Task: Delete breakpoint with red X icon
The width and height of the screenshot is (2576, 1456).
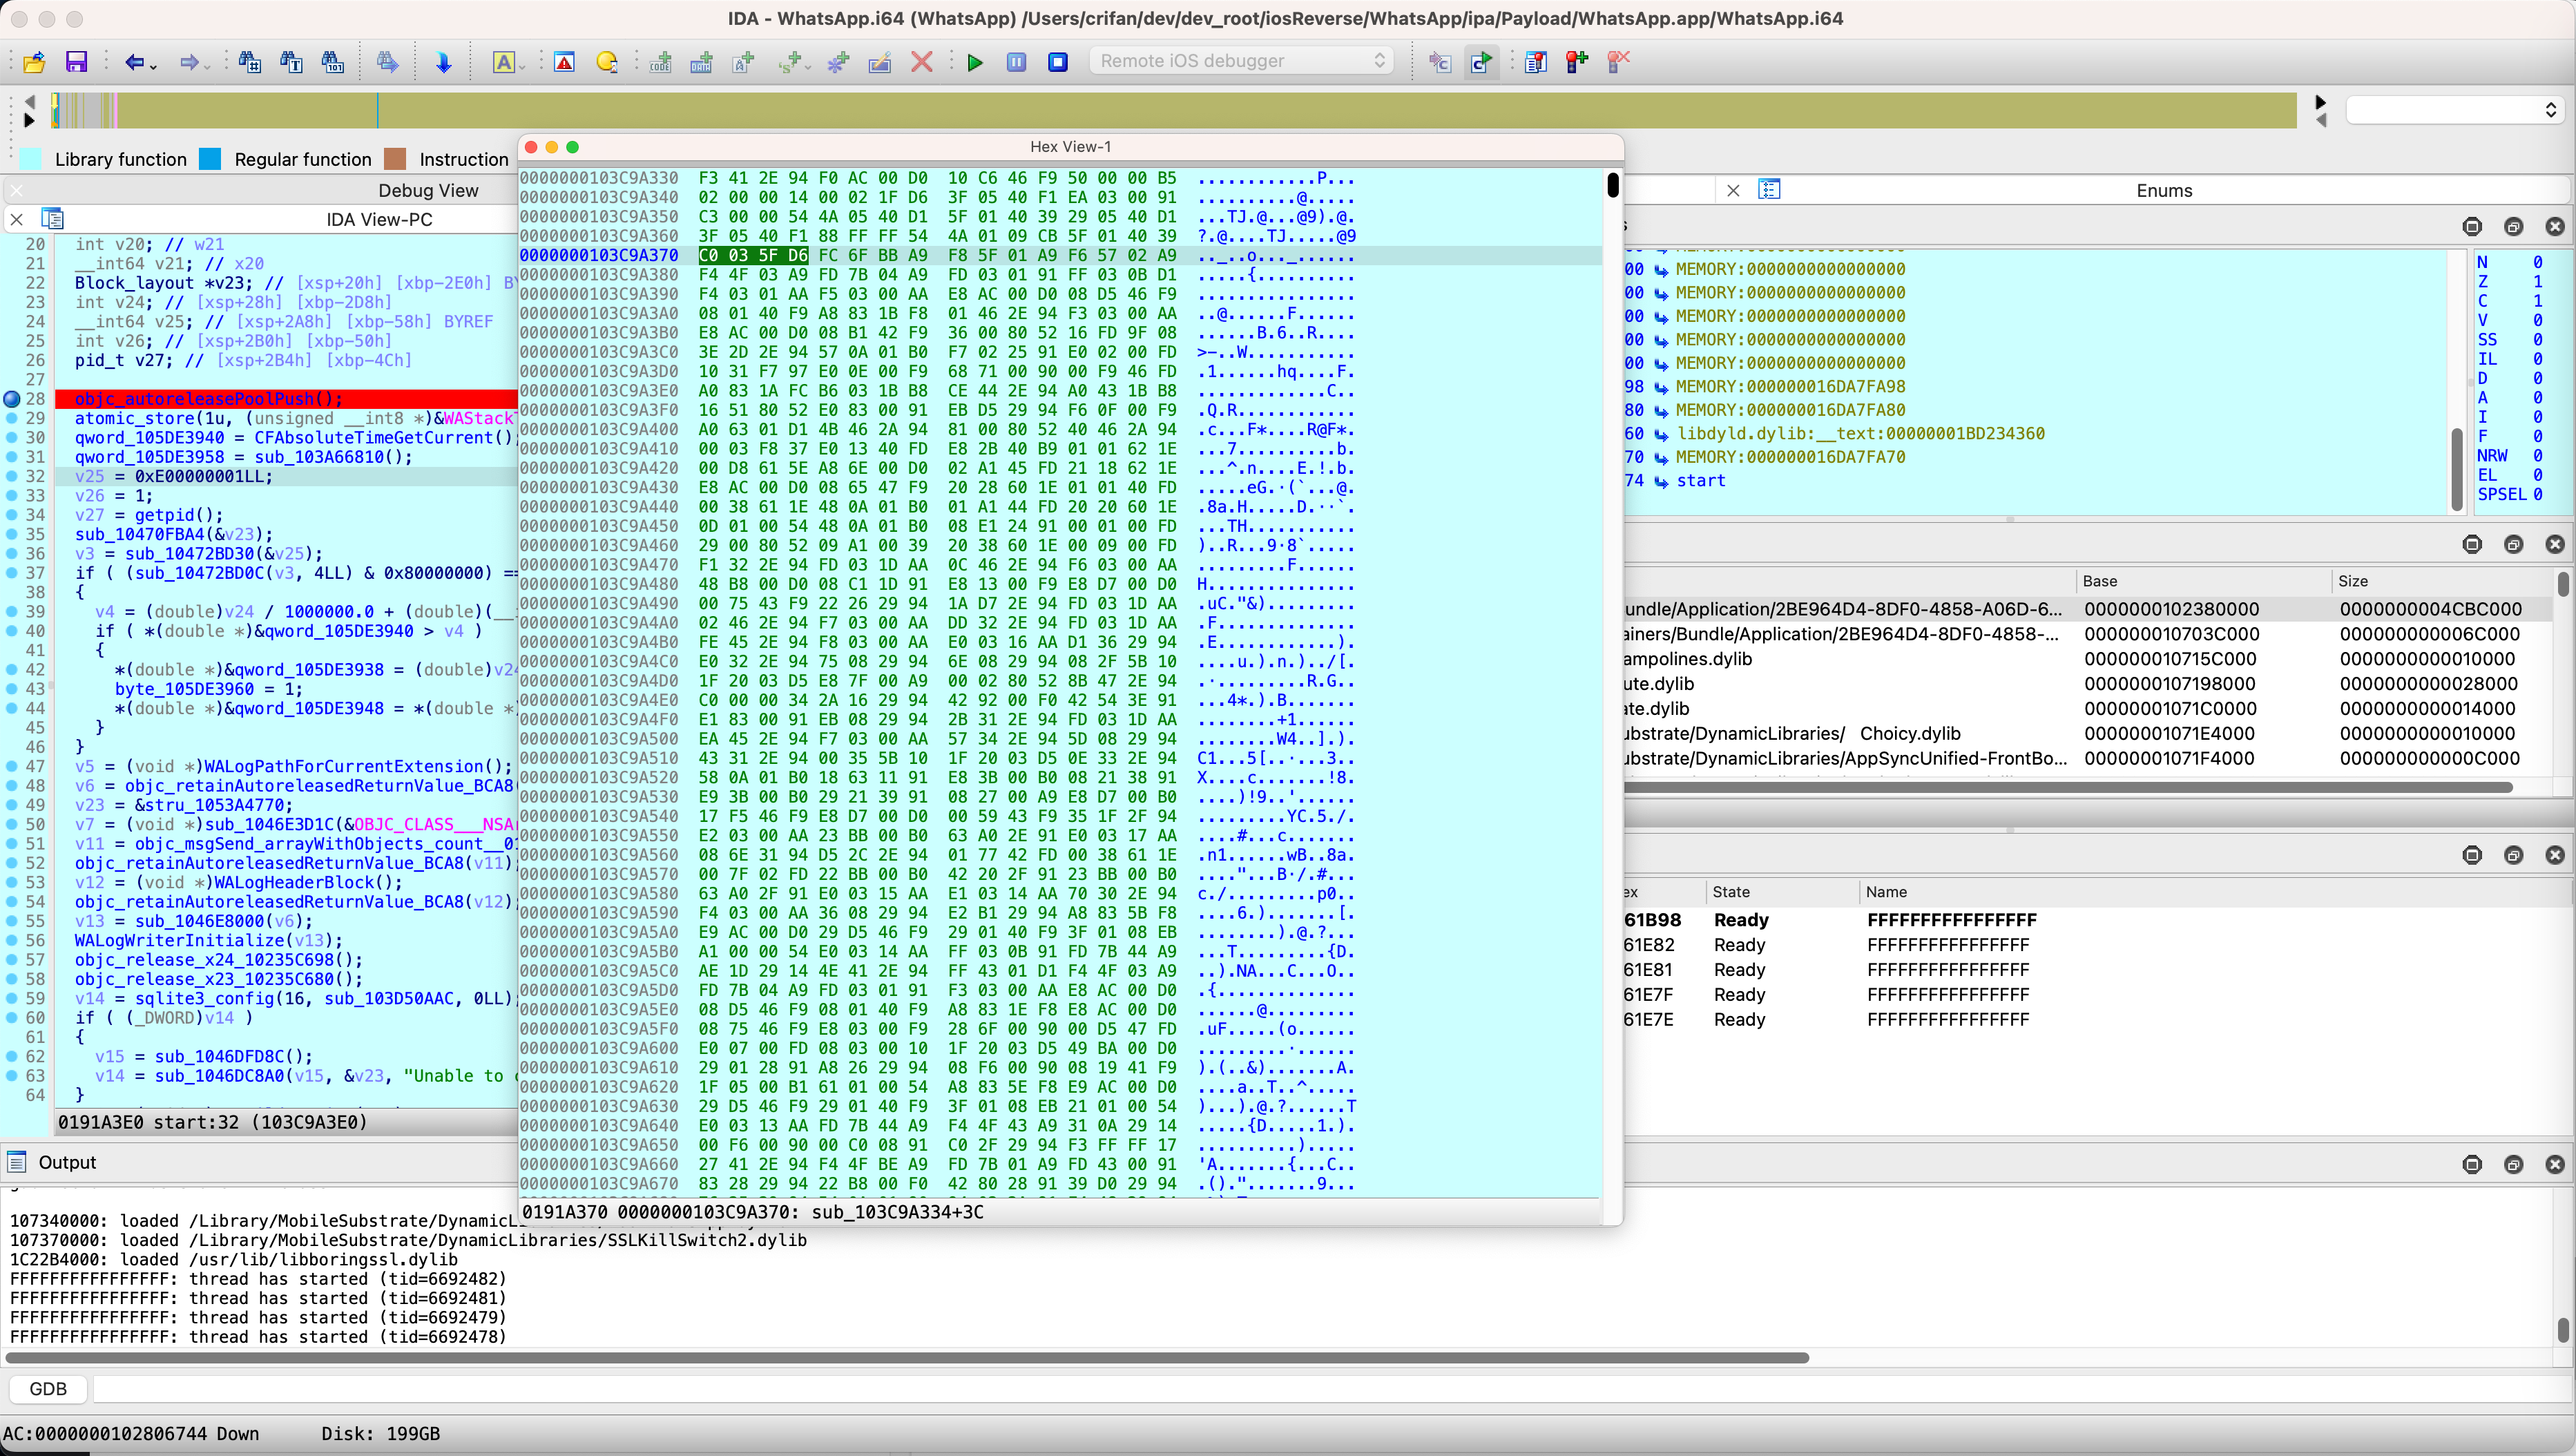Action: 1618,62
